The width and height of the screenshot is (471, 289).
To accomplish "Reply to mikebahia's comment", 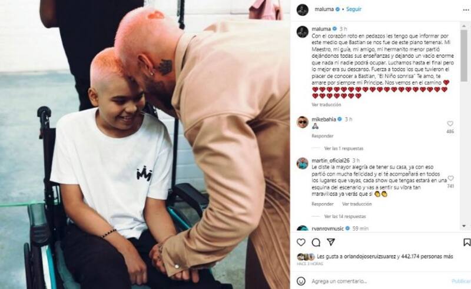I will pyautogui.click(x=322, y=136).
